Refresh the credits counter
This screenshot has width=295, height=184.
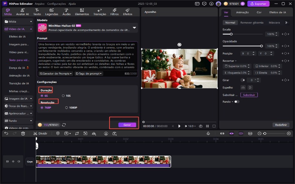[x=64, y=125]
